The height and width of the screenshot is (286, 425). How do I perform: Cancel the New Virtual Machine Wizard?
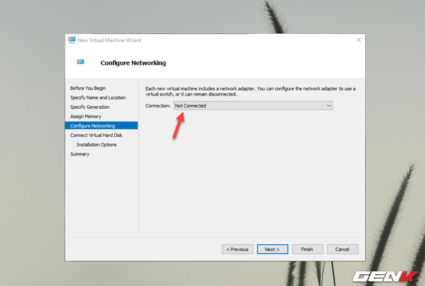click(x=343, y=249)
